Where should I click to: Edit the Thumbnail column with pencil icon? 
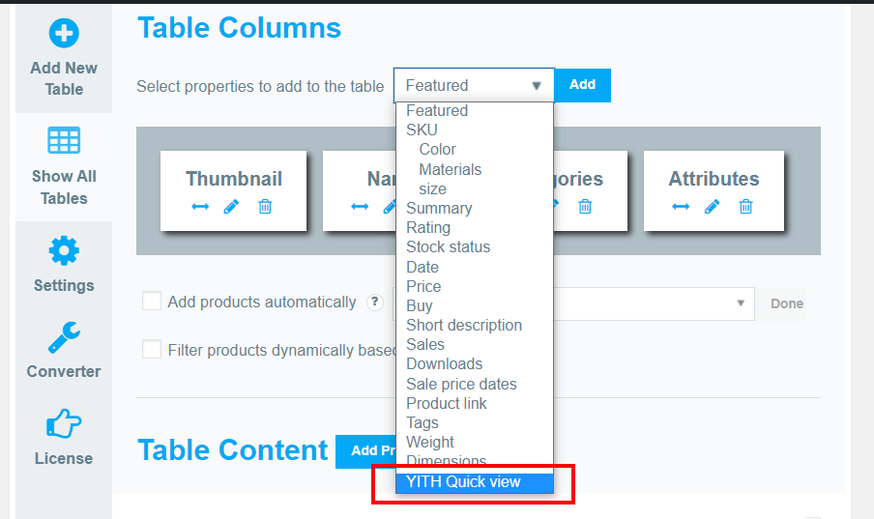[231, 207]
